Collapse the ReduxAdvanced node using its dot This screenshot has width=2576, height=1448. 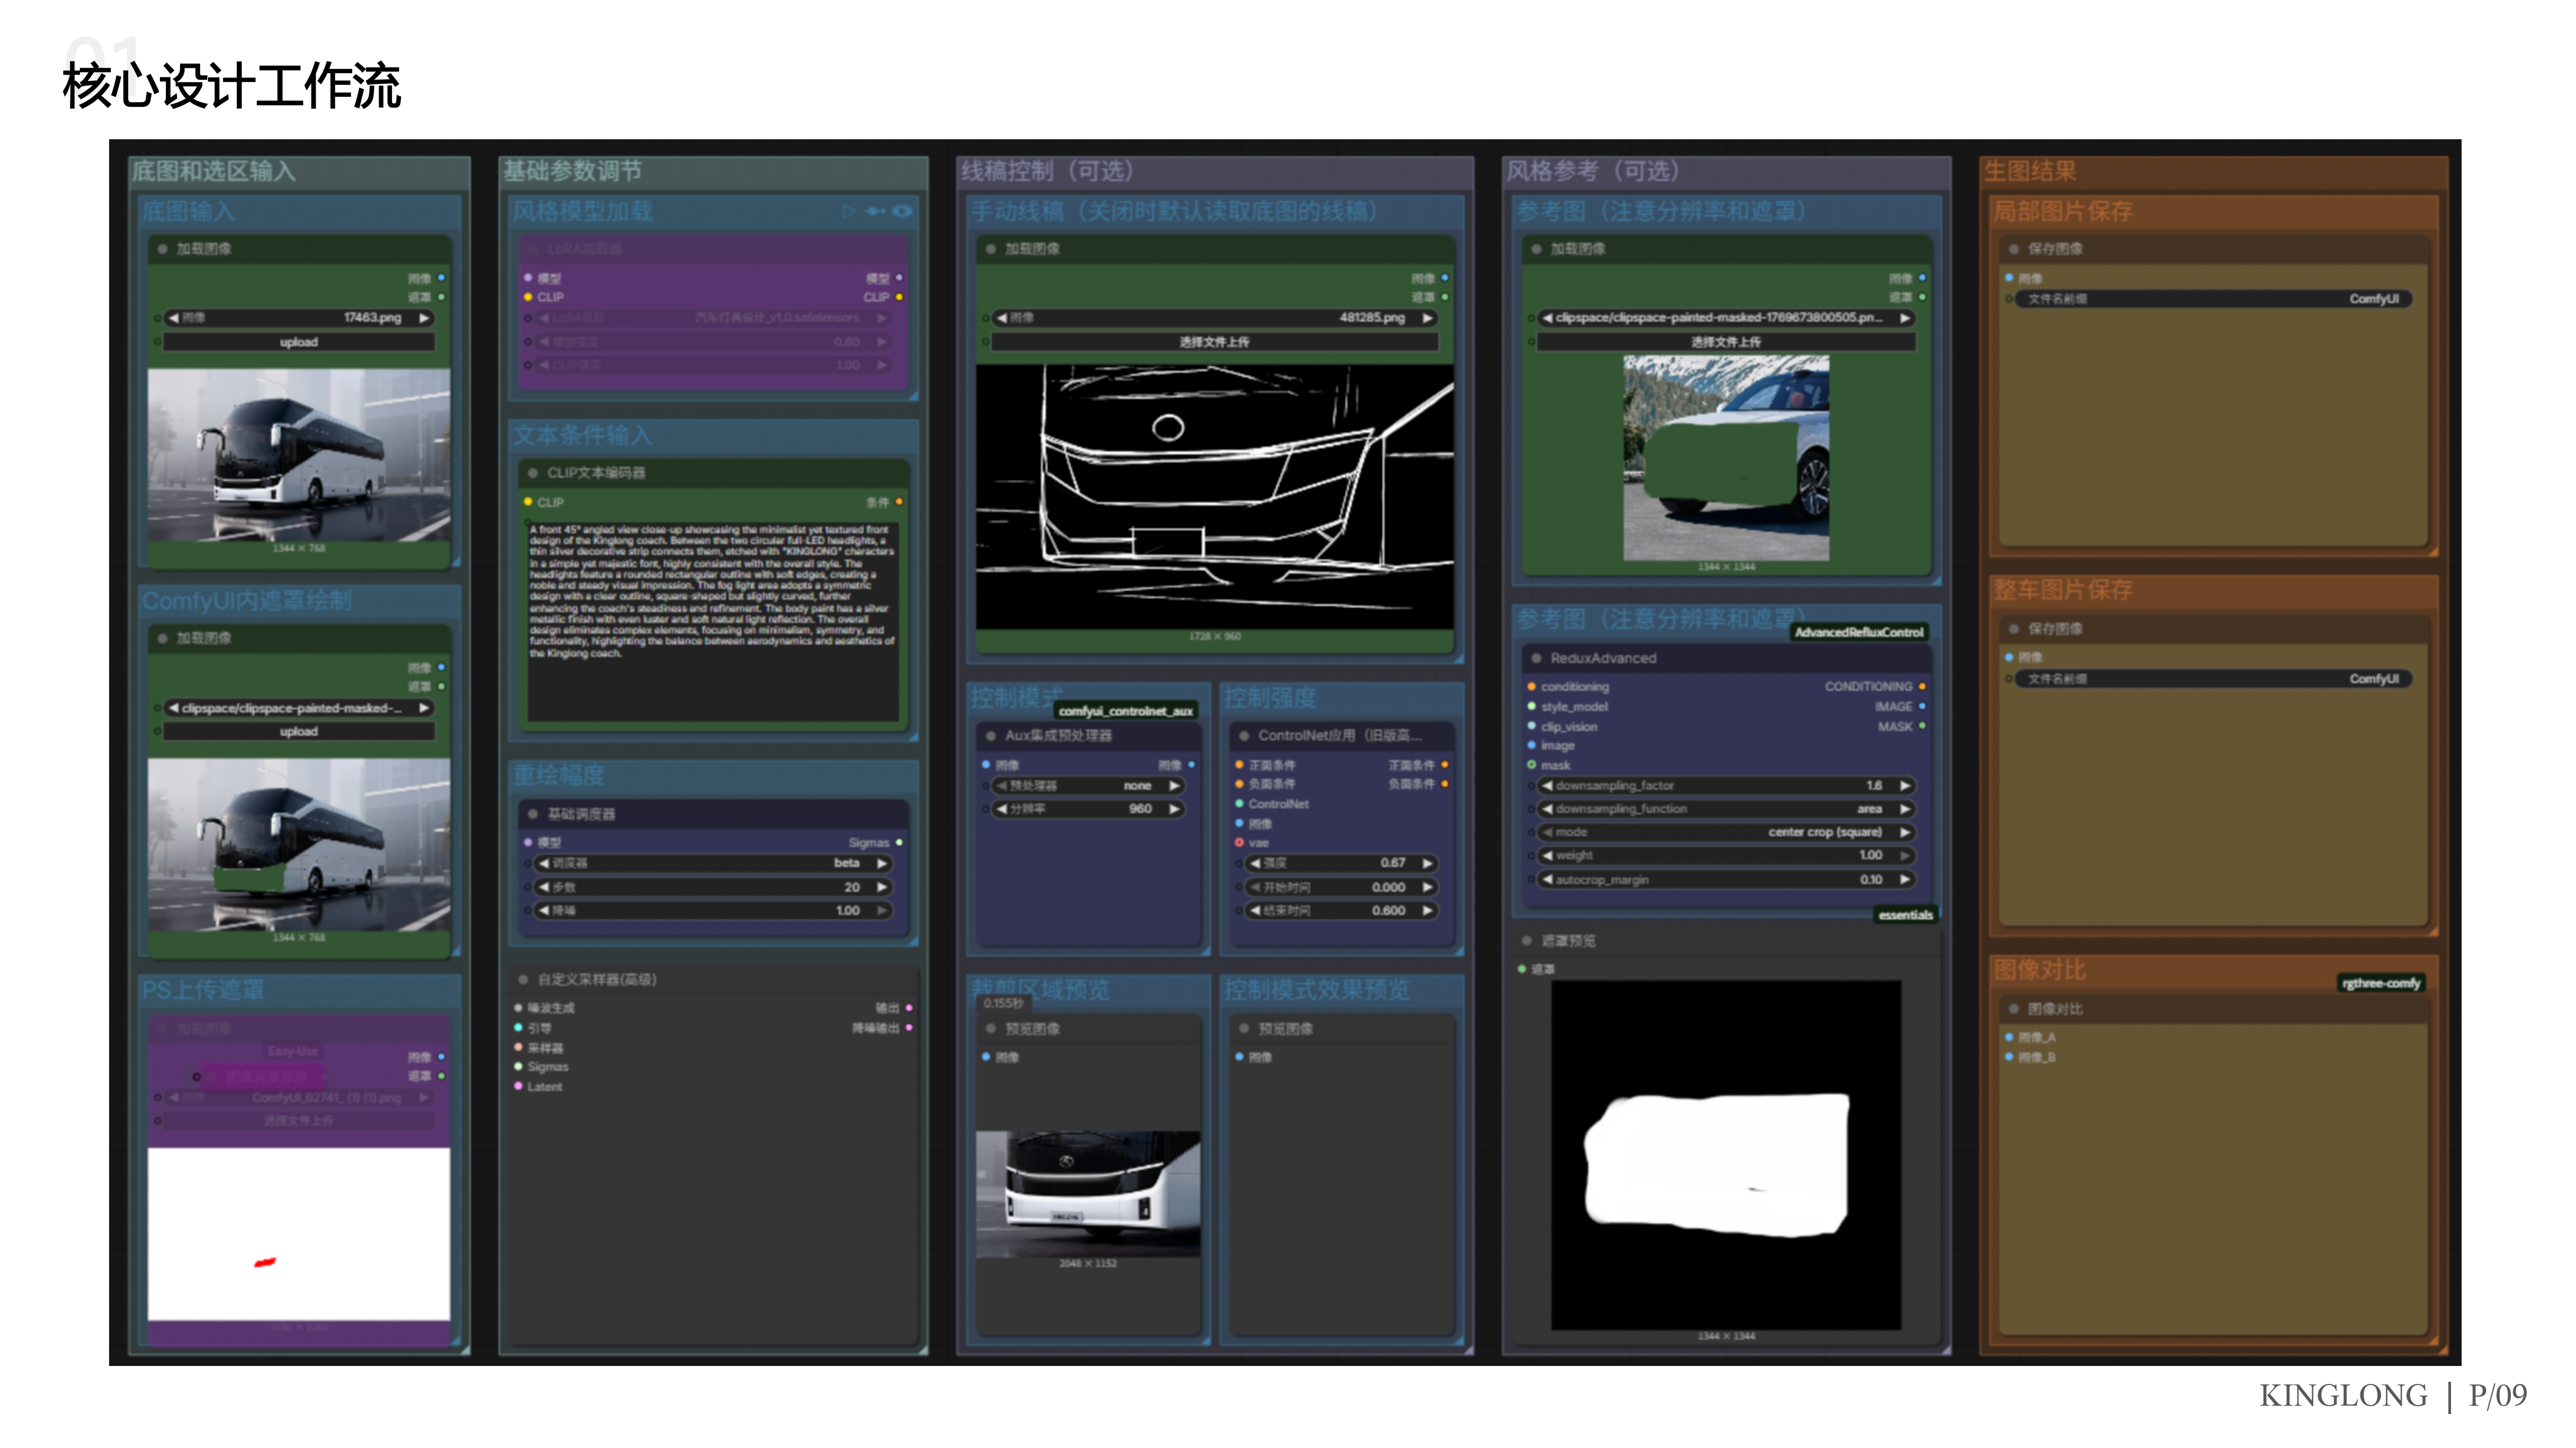(1536, 658)
